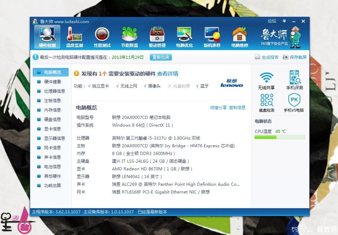Open 电脑维修 computer repair icon
338x235 pixels.
coord(240,37)
